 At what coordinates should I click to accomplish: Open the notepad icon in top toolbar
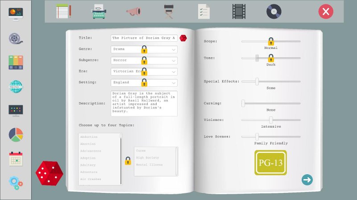(x=63, y=11)
